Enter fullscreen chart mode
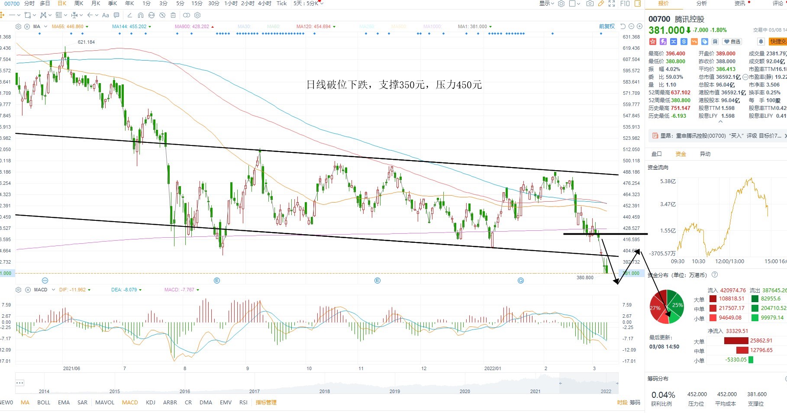 pyautogui.click(x=612, y=3)
